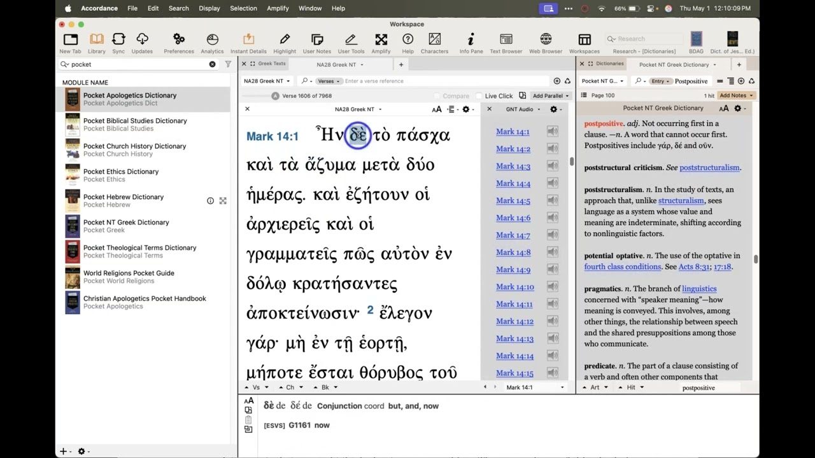Open the Acts 8:31 reference link
Screen dimensions: 815x458
(695, 267)
